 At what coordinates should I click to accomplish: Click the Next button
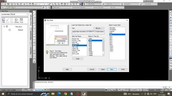pyautogui.click(x=112, y=69)
